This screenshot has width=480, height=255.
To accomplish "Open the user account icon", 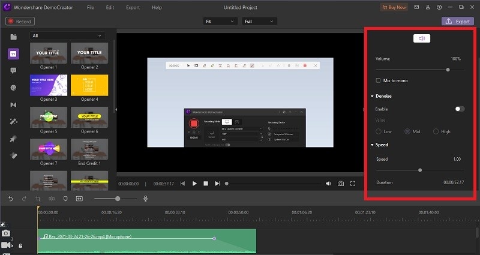I will (428, 7).
